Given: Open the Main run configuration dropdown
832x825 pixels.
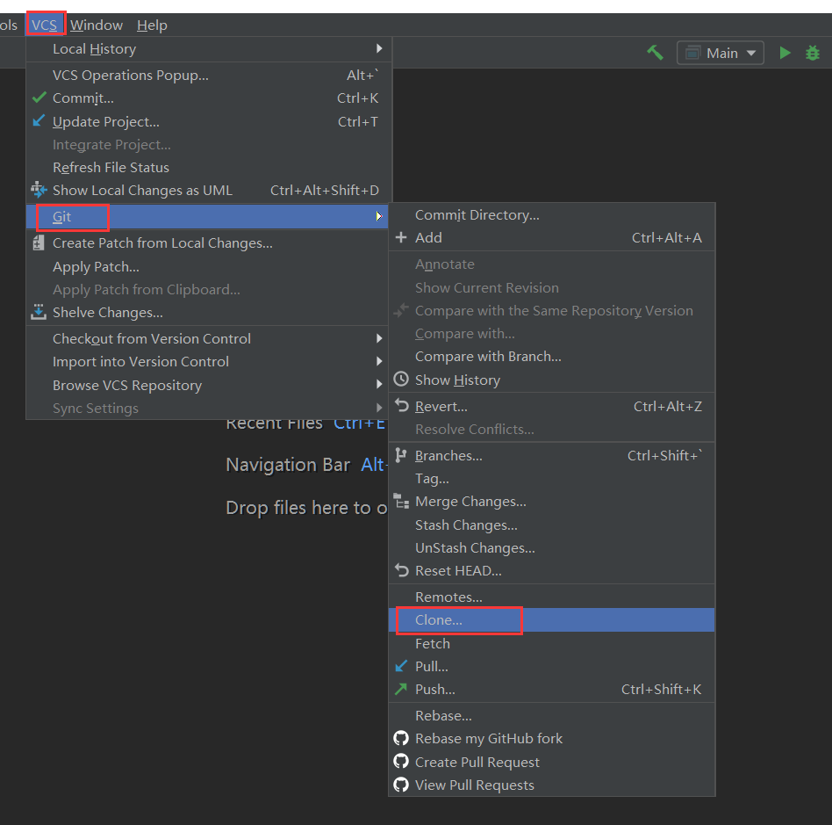Looking at the screenshot, I should coord(720,53).
